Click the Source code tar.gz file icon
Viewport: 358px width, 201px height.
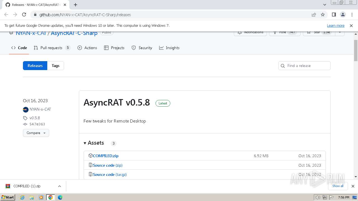tap(90, 174)
